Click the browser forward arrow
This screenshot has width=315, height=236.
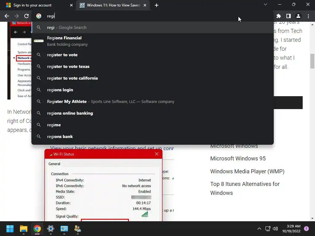point(17,16)
